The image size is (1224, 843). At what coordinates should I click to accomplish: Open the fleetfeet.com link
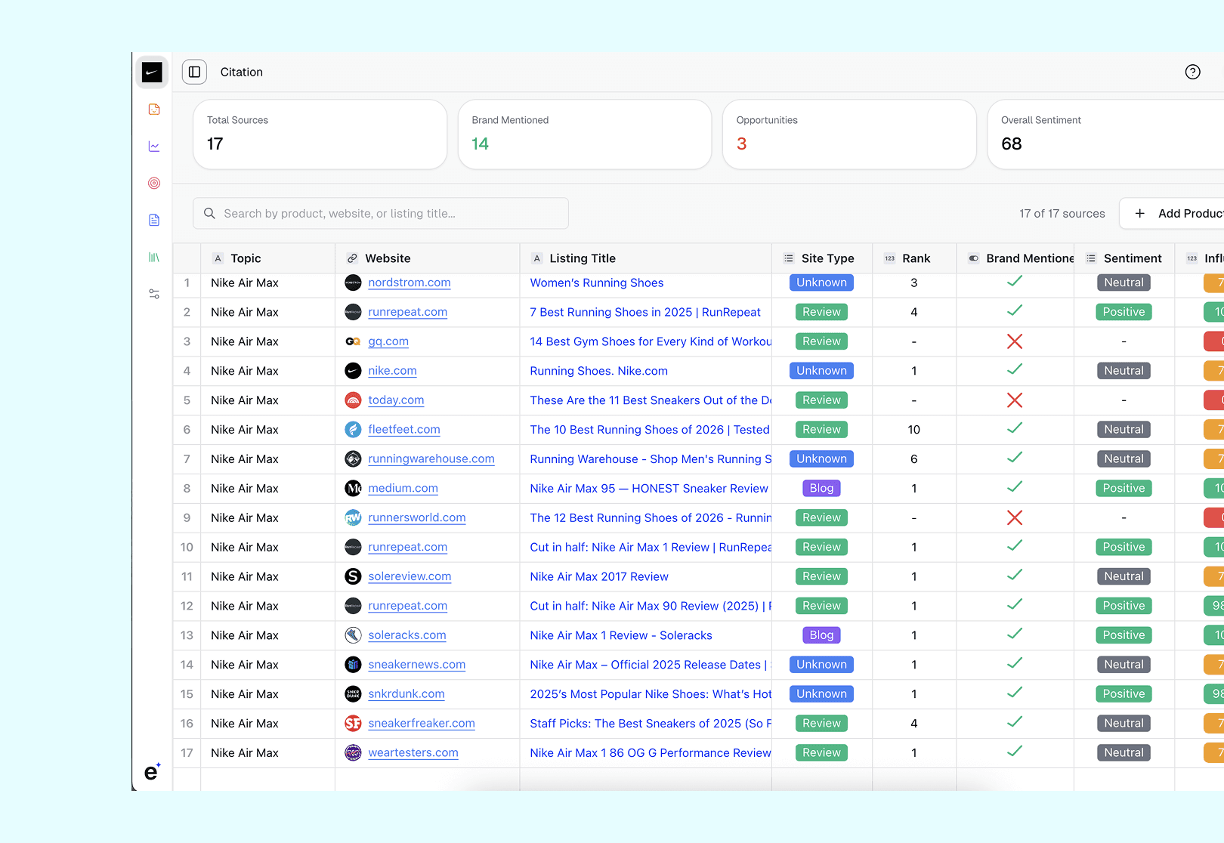point(404,430)
